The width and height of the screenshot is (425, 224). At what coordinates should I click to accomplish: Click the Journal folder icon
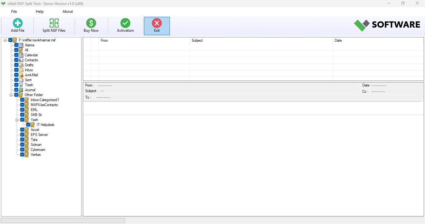[x=21, y=90]
